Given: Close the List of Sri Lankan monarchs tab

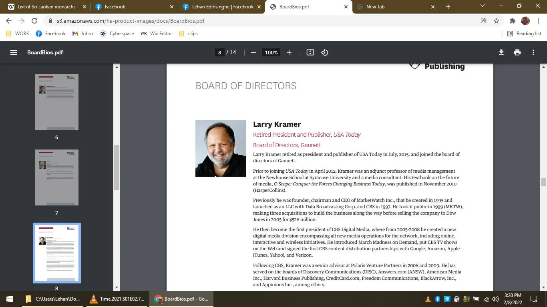Looking at the screenshot, I should pyautogui.click(x=84, y=7).
